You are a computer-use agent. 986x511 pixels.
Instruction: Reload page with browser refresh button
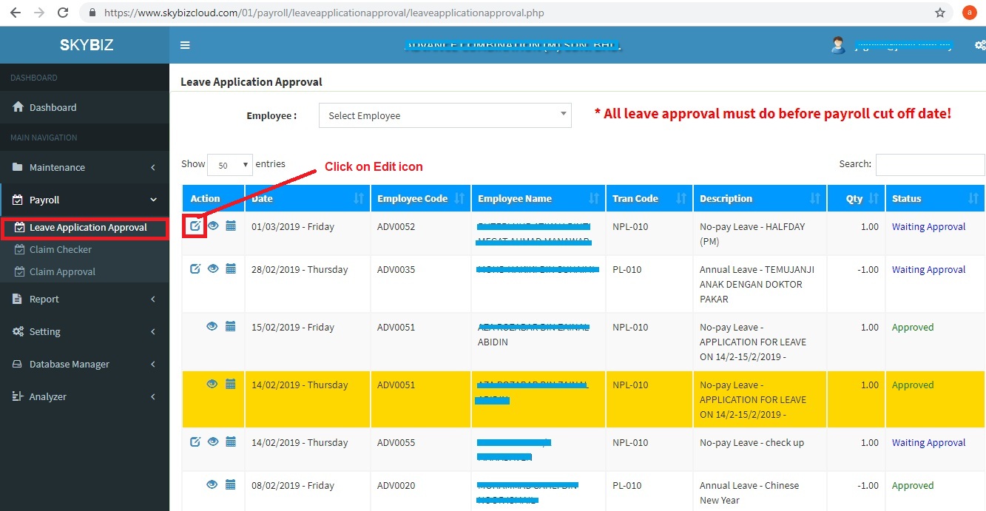(x=63, y=13)
